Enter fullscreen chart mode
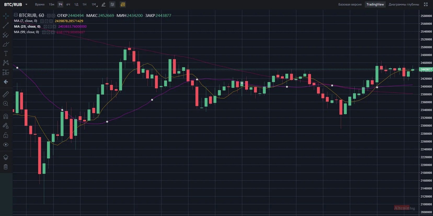Viewport: 433px width, 216px height. 426,4
